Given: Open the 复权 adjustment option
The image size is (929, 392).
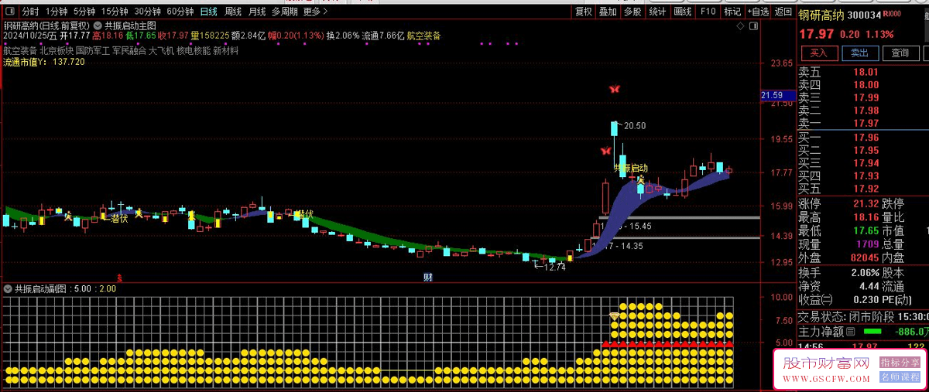Looking at the screenshot, I should pos(583,12).
